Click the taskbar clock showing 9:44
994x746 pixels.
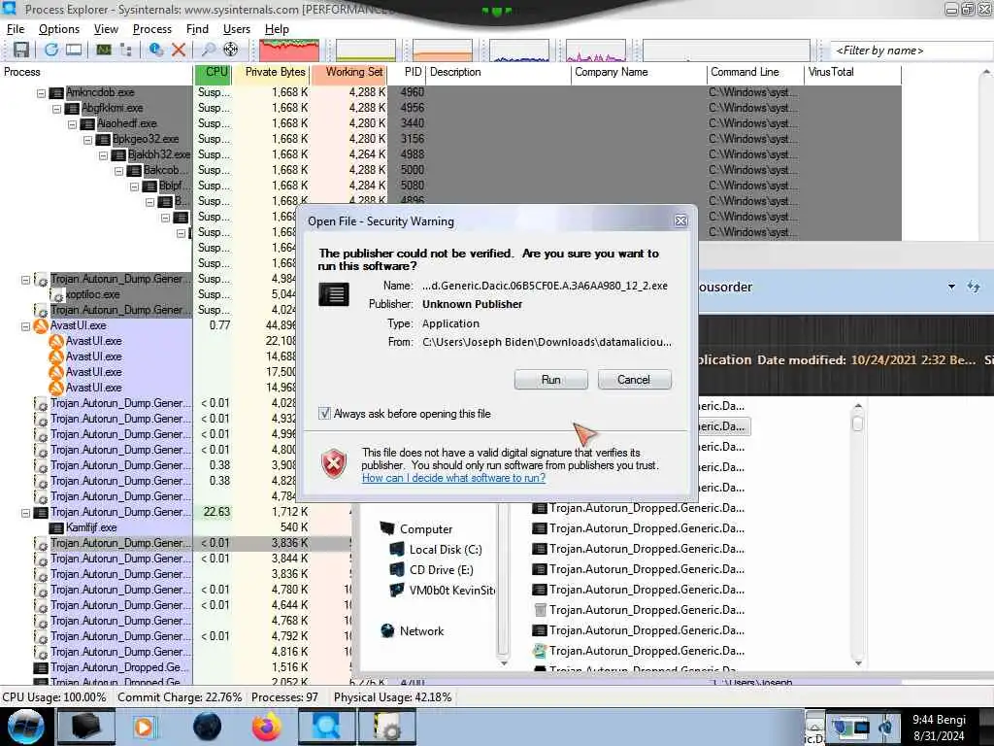pos(939,728)
